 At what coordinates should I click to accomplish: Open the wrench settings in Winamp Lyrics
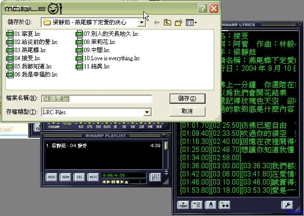287,205
